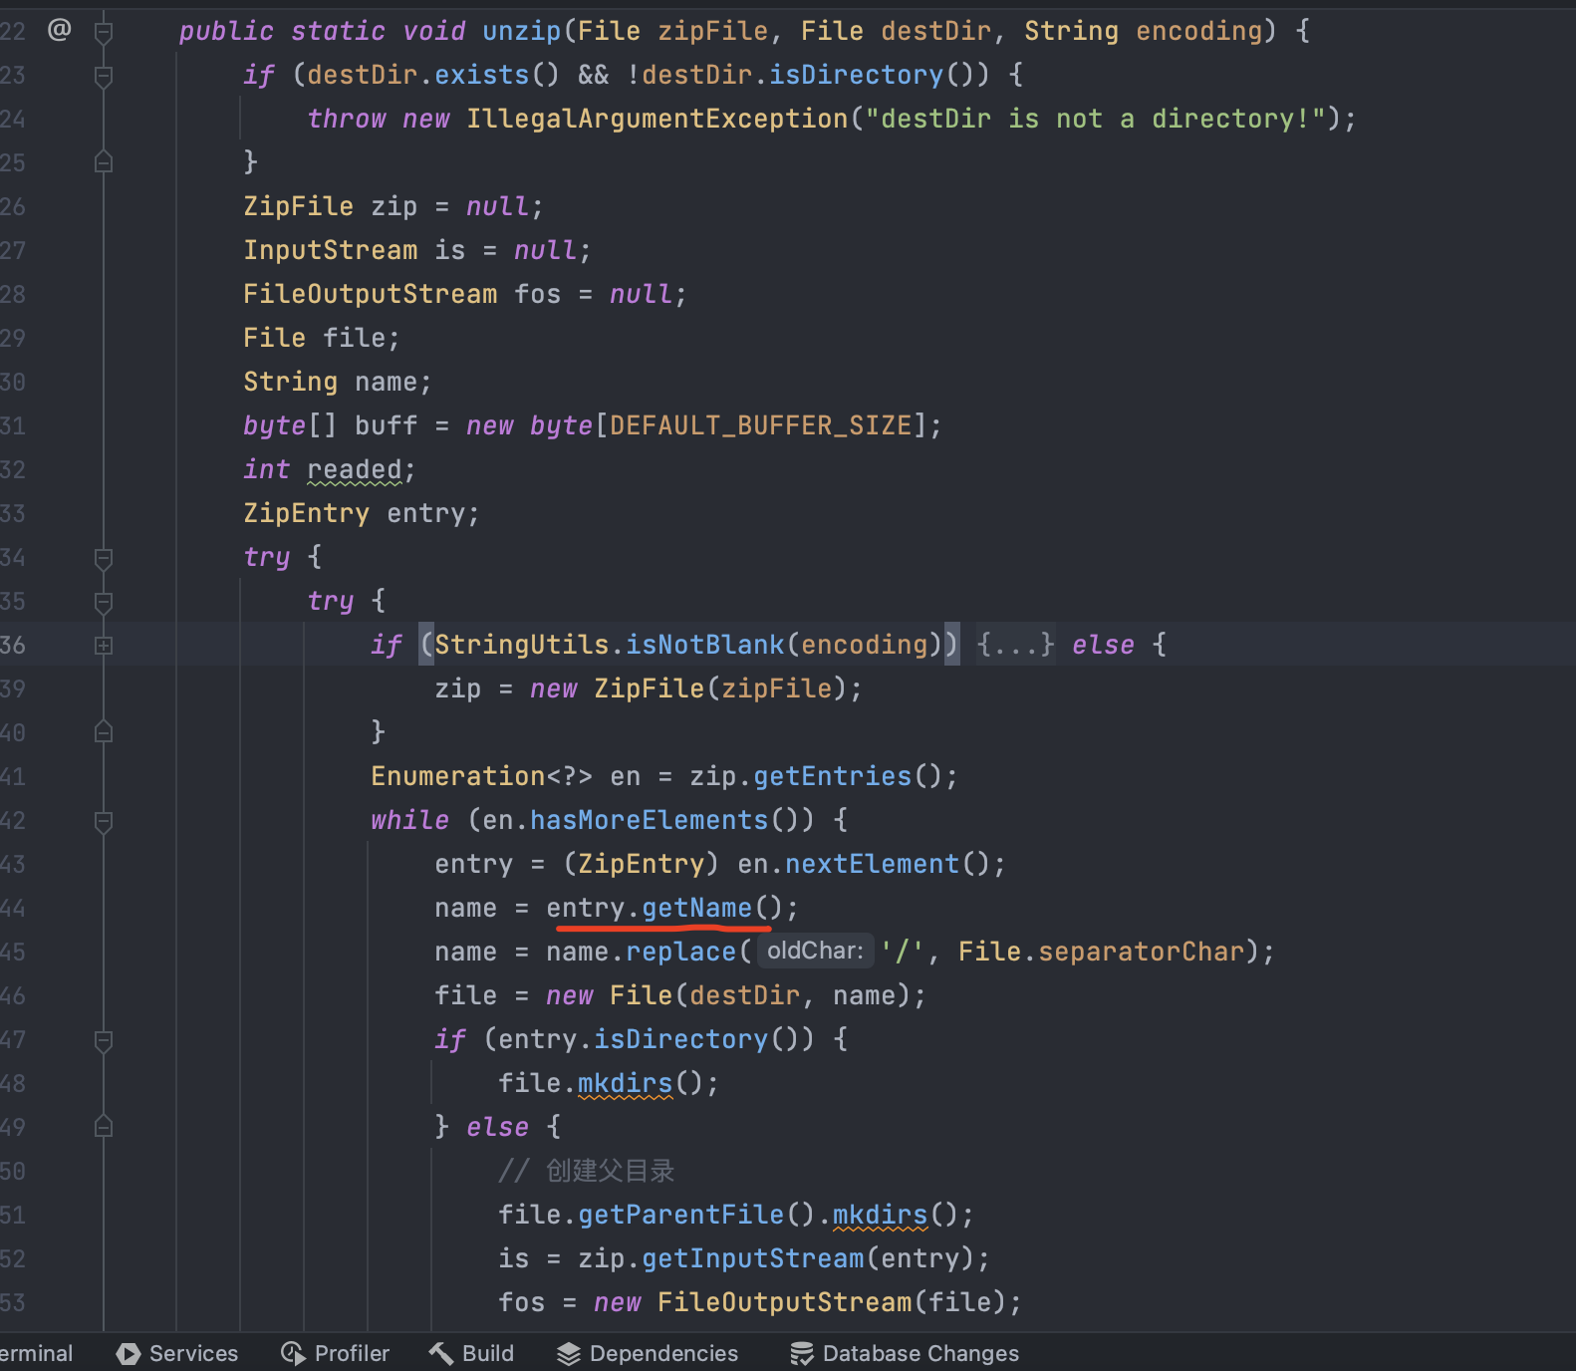Click the Database Changes icon
Image resolution: width=1576 pixels, height=1371 pixels.
[801, 1353]
